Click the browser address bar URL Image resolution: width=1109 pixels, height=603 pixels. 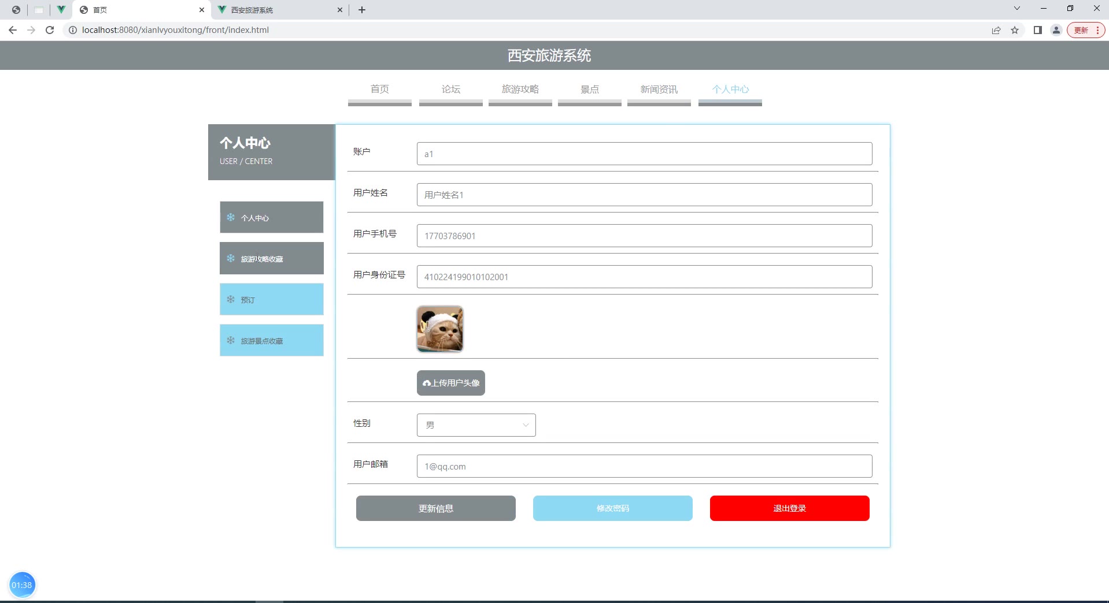click(x=175, y=30)
